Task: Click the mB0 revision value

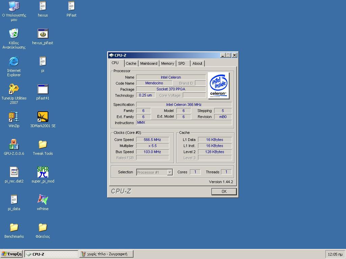Action: (x=223, y=117)
